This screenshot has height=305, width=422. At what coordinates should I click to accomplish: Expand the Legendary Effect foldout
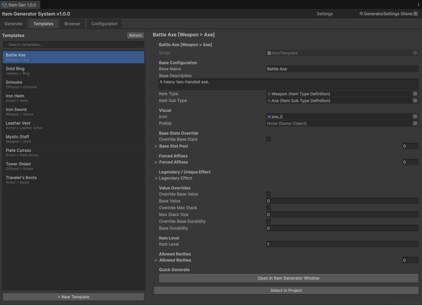(x=156, y=178)
